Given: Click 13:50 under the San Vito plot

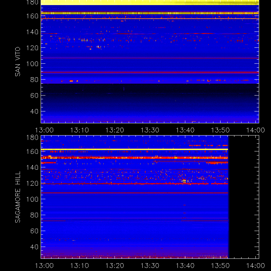Looking at the screenshot, I should 221,130.
